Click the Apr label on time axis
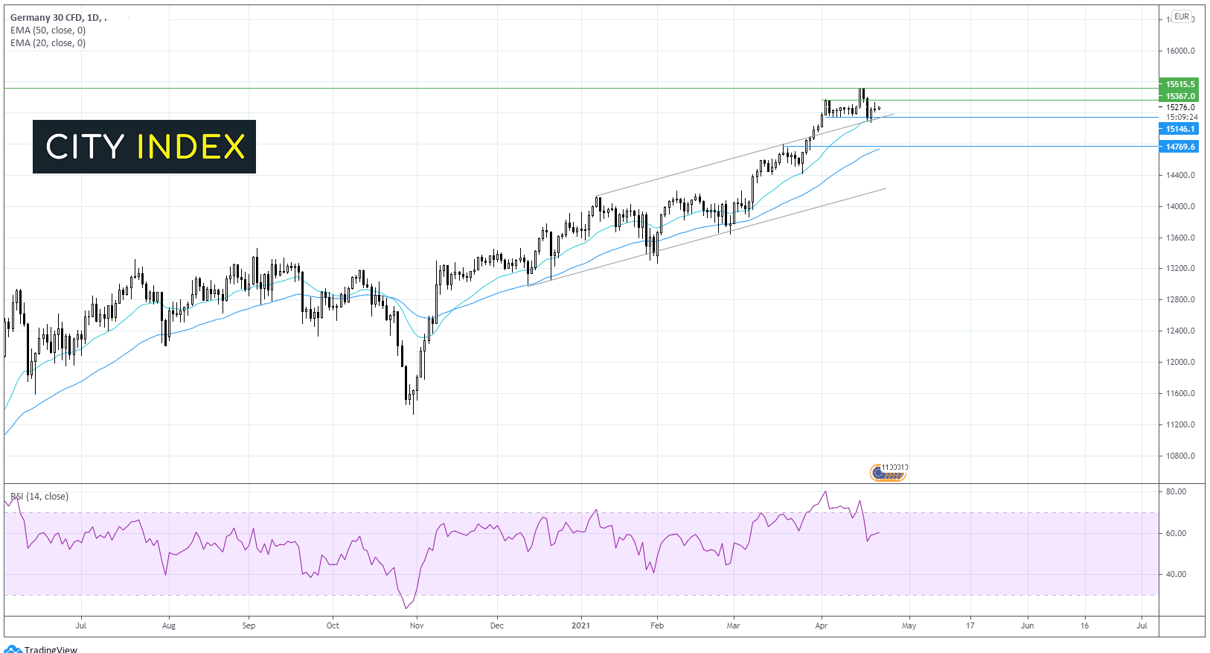The image size is (1210, 653). (821, 625)
